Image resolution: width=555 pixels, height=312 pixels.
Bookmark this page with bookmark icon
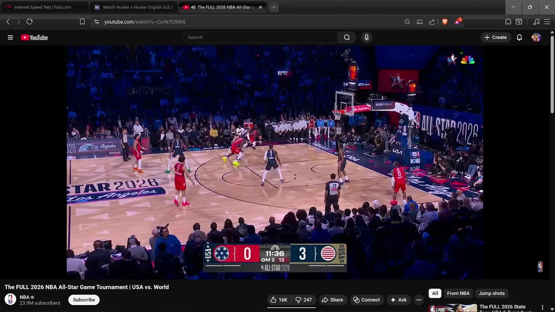pos(82,22)
